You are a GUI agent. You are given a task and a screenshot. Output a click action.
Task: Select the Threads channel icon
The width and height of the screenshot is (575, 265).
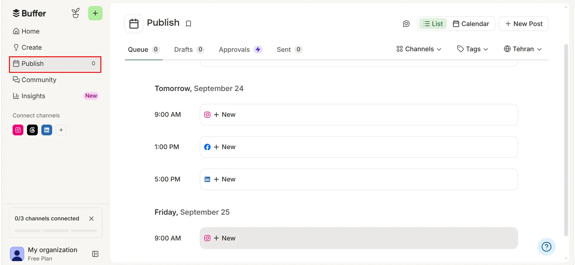click(x=32, y=130)
